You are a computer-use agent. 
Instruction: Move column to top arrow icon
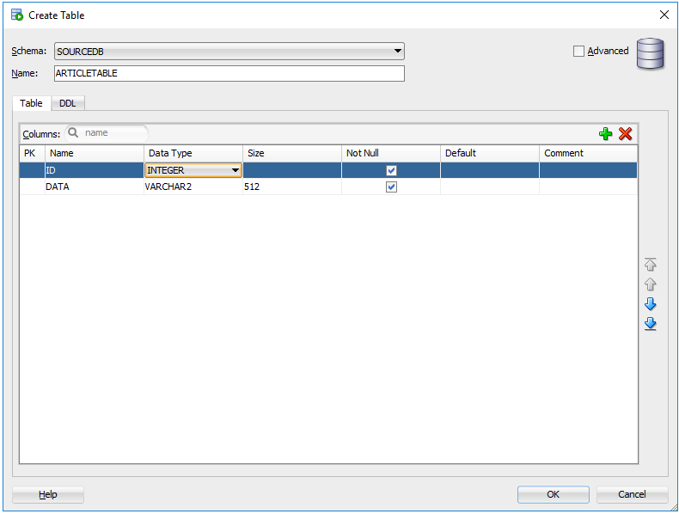coord(650,265)
